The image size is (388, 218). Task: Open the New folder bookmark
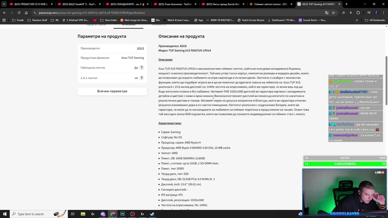click(109, 20)
